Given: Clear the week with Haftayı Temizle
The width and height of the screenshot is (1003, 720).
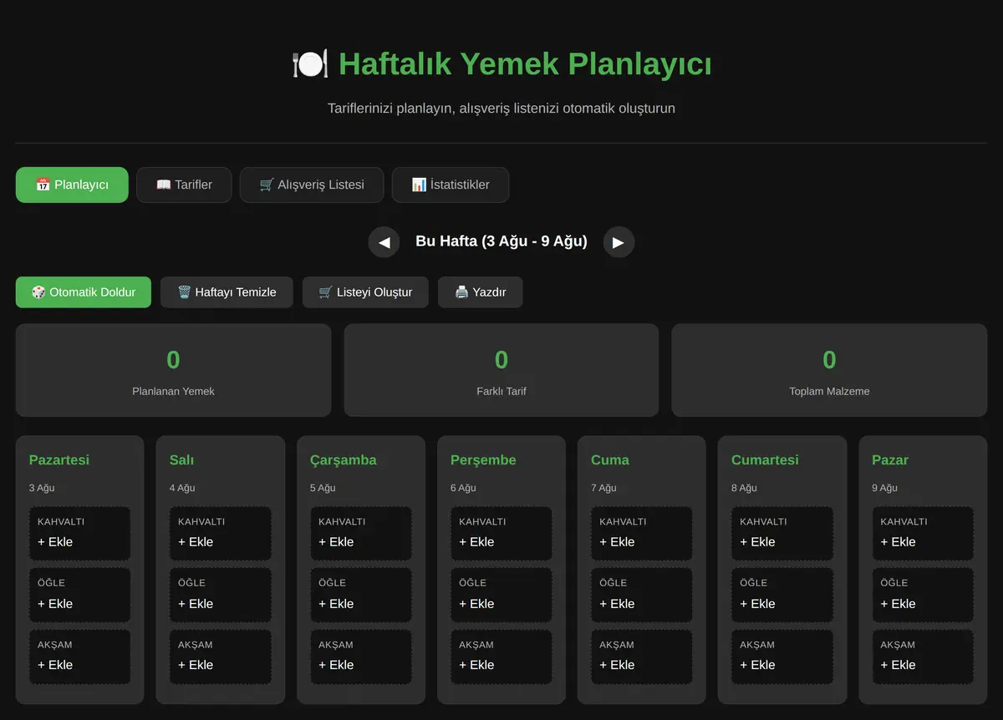Looking at the screenshot, I should click(x=227, y=292).
